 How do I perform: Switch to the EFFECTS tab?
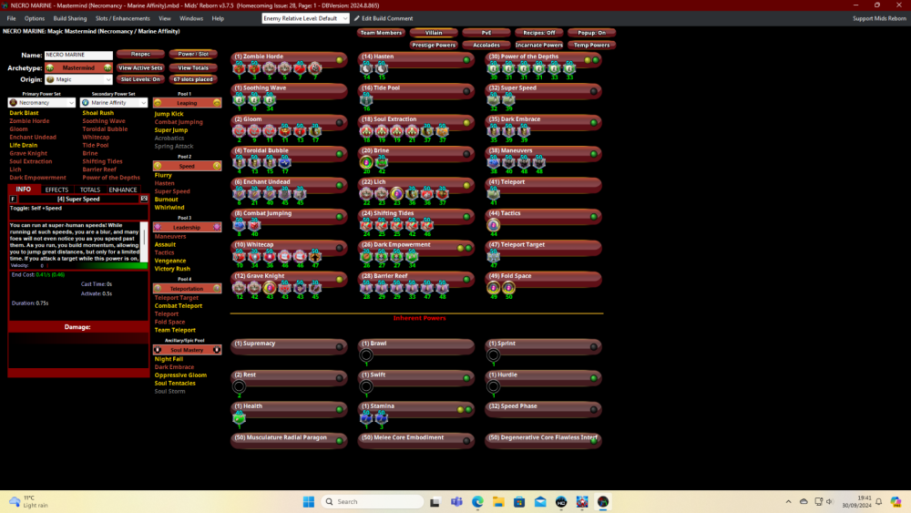coord(56,190)
